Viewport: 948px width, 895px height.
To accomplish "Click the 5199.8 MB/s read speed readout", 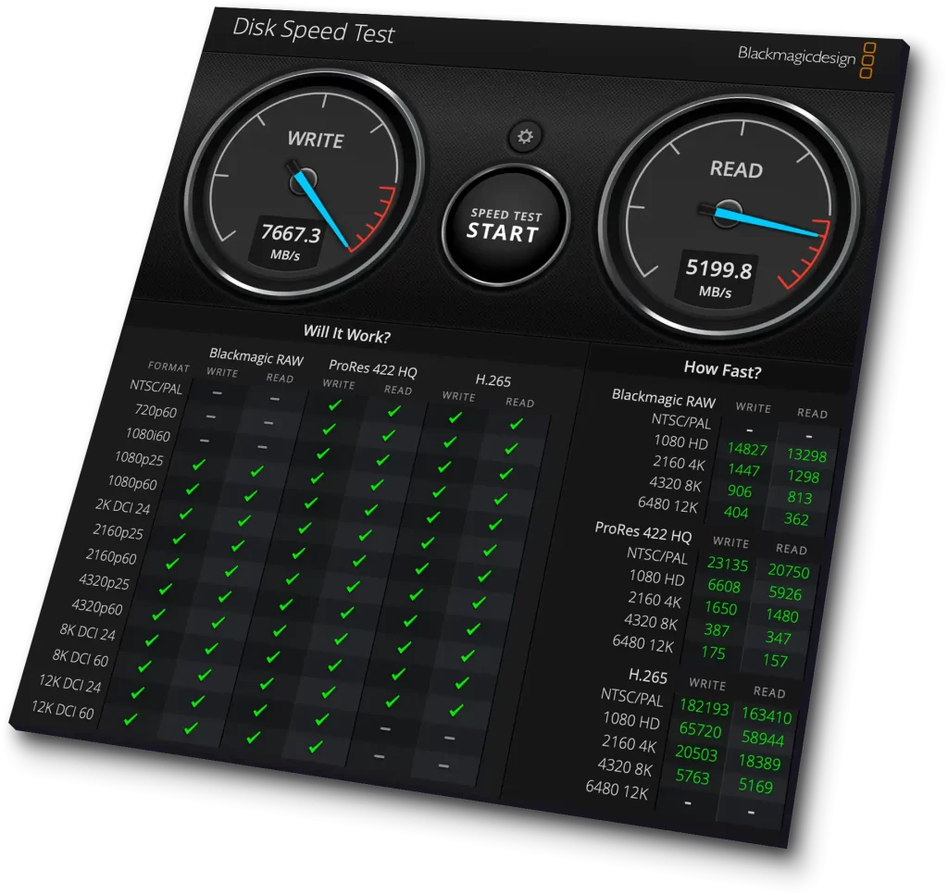I will coord(718,276).
